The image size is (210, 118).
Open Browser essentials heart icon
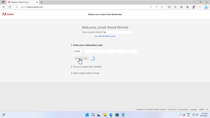187,7
